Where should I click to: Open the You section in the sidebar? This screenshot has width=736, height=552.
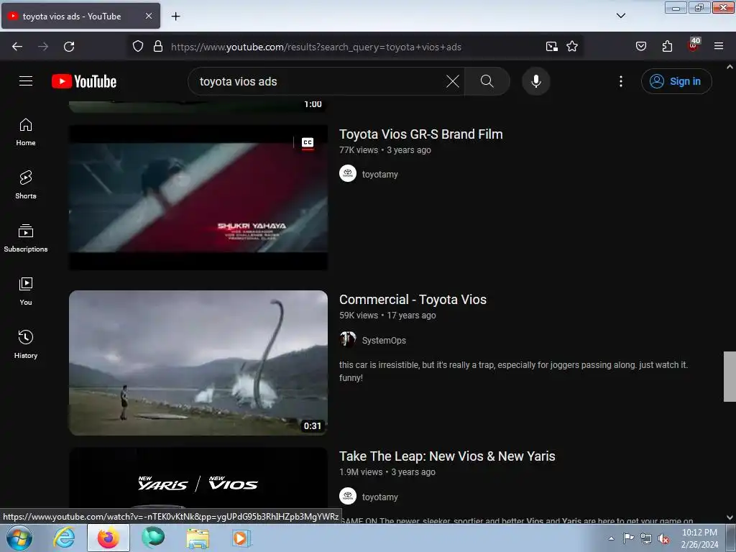pyautogui.click(x=26, y=291)
